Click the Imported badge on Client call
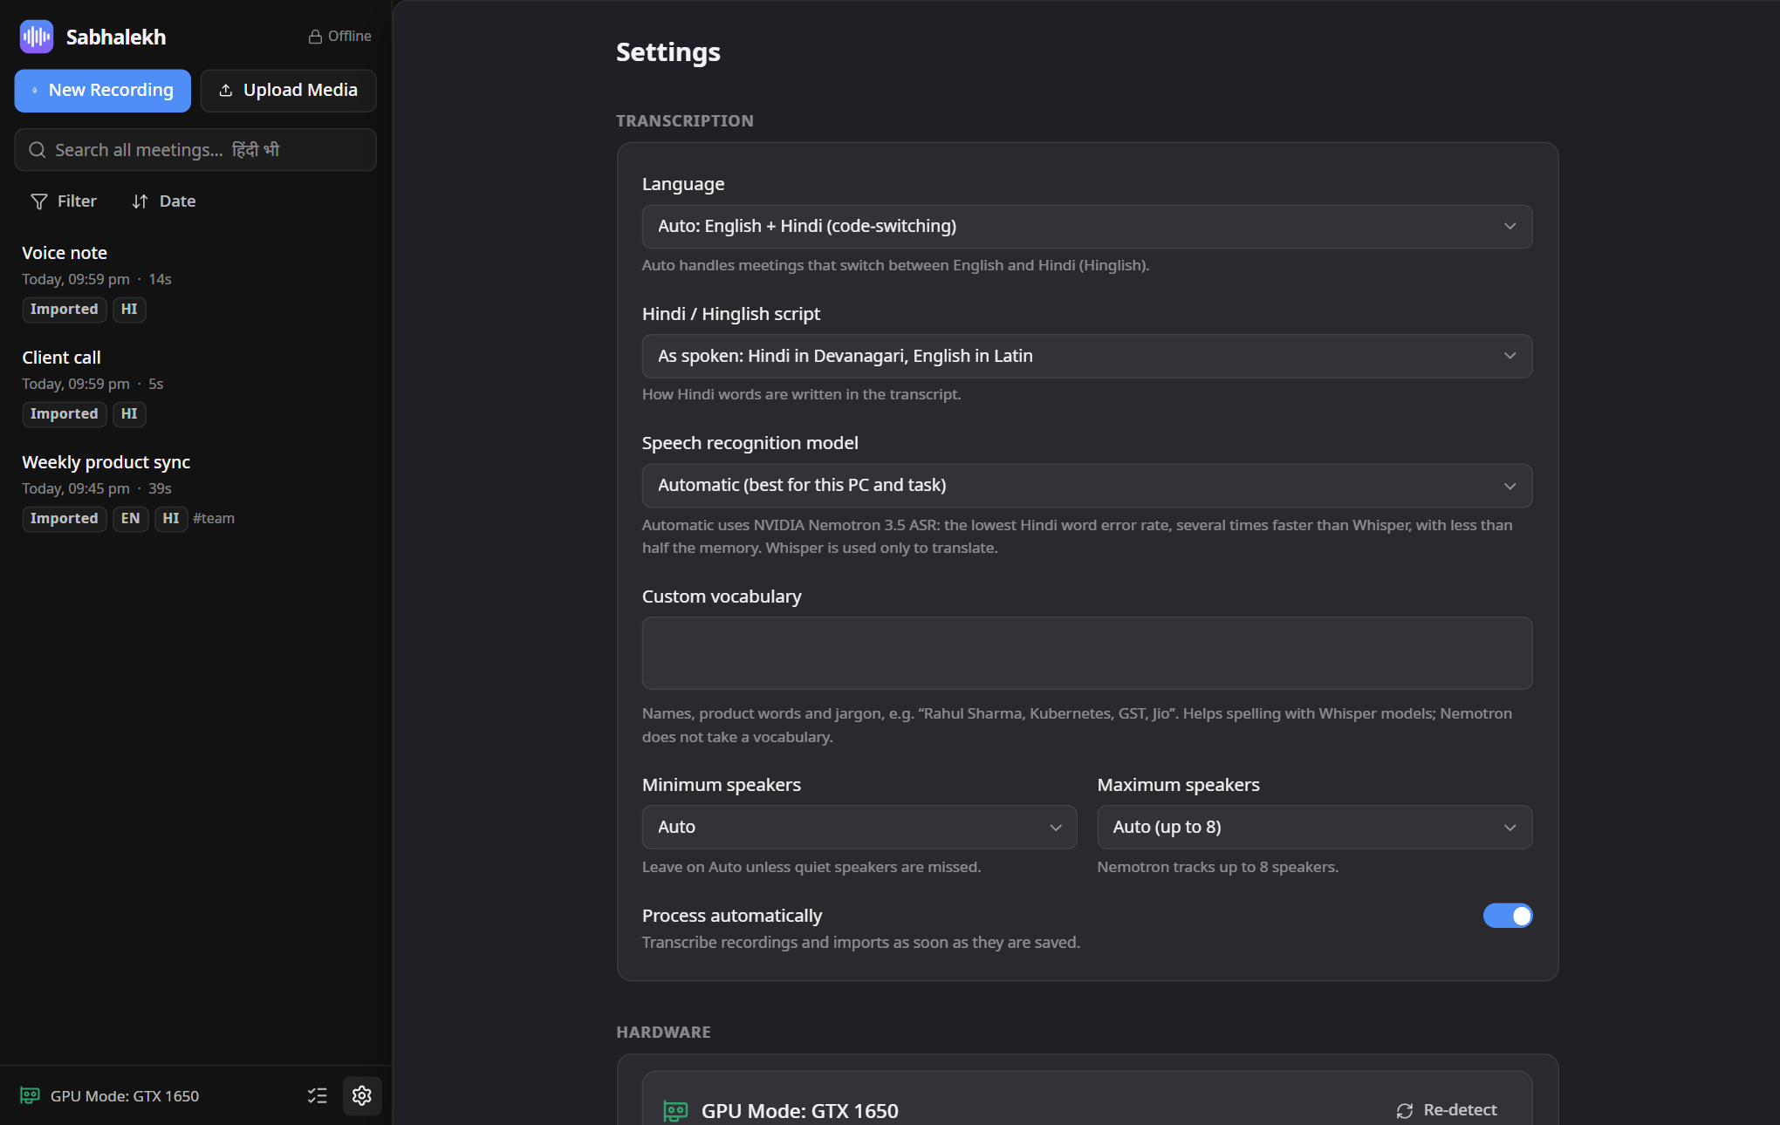The image size is (1780, 1125). coord(65,413)
